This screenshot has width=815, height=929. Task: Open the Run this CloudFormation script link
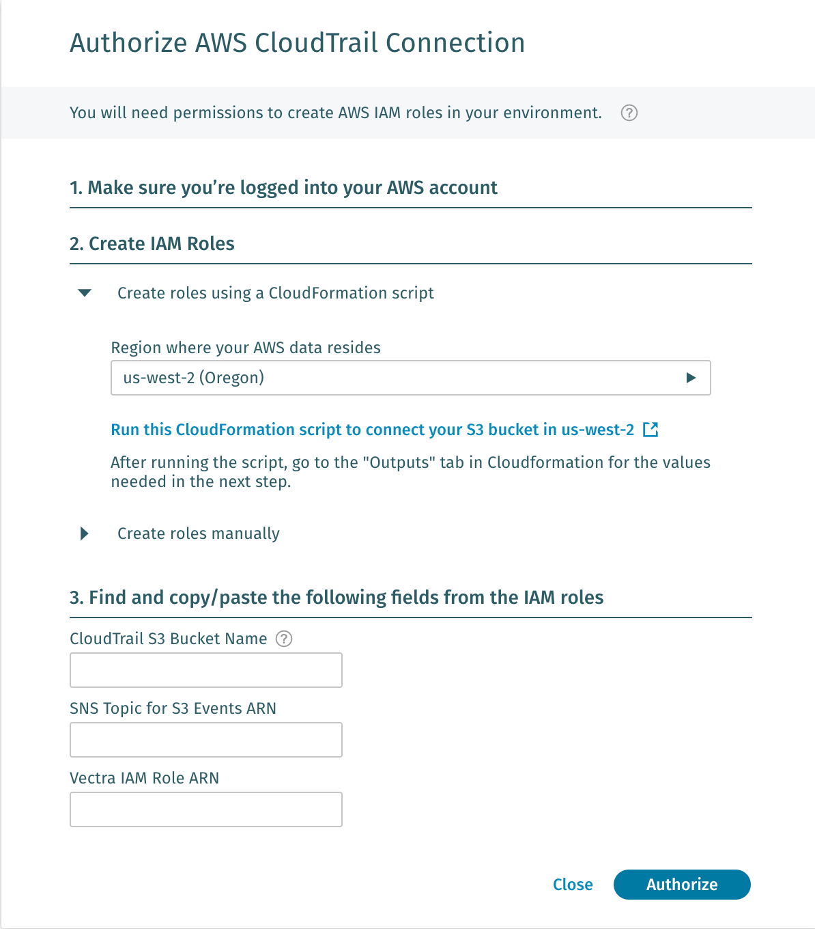(x=372, y=430)
